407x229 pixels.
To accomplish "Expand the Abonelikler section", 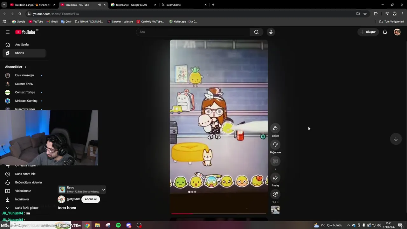I will pos(16,67).
